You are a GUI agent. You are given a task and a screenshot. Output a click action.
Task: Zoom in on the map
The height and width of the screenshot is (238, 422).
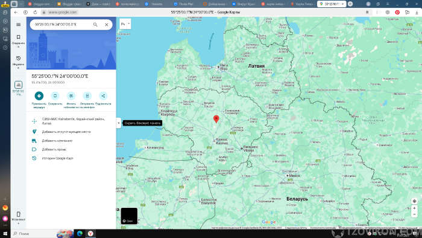(x=415, y=208)
